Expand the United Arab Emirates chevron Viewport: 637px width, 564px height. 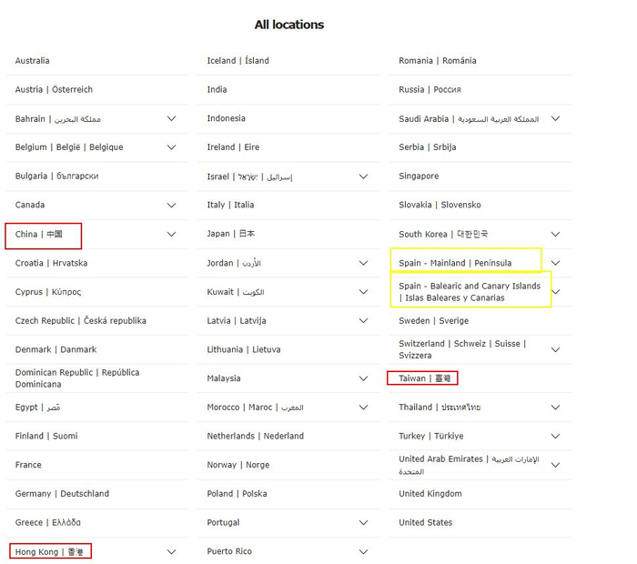click(x=555, y=465)
